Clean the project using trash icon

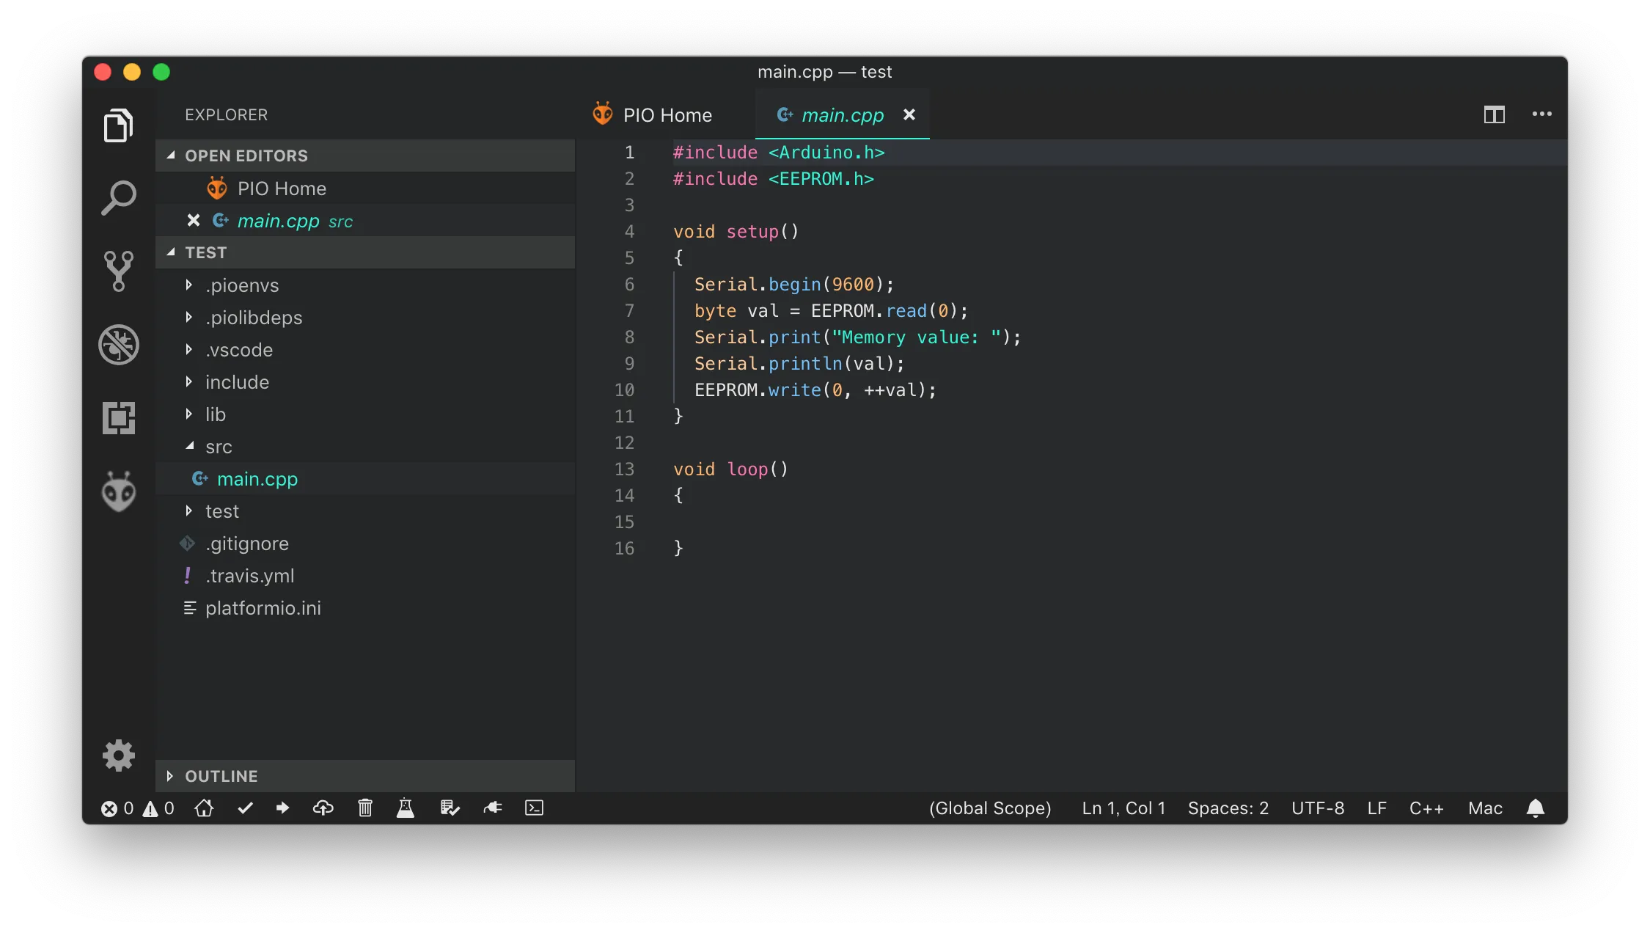(364, 808)
